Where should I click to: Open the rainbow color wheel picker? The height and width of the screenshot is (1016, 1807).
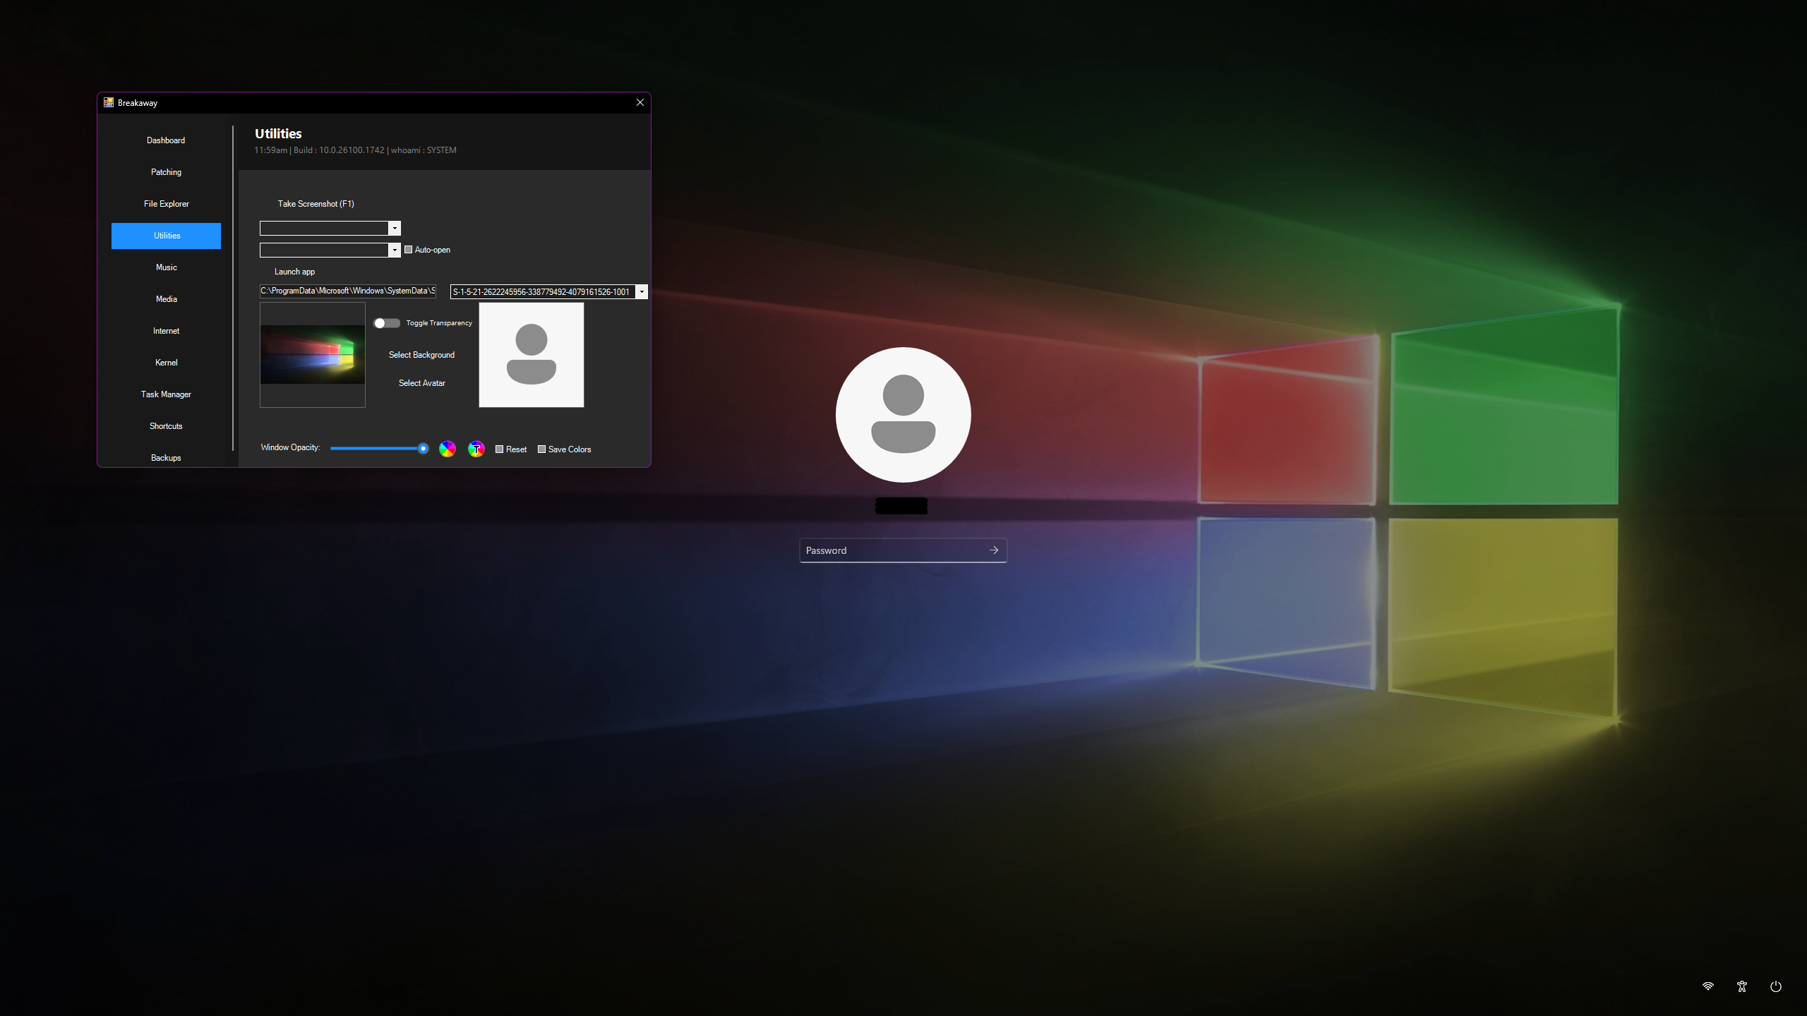[x=448, y=449]
